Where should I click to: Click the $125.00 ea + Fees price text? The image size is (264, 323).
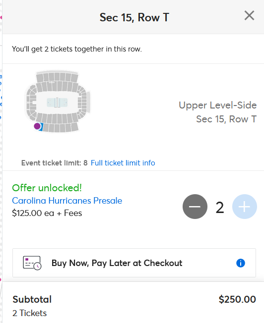point(47,213)
